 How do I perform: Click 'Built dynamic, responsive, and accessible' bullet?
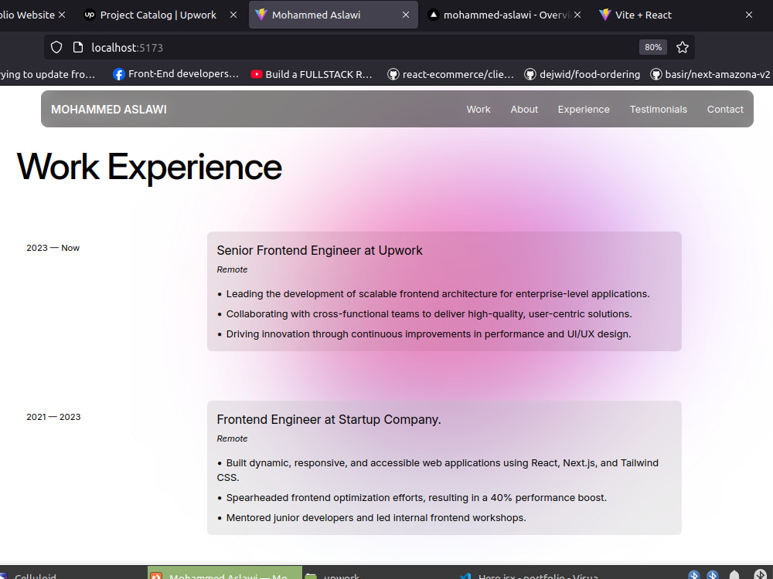[438, 469]
